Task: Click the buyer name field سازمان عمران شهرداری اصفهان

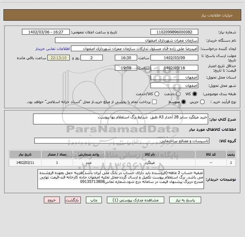Action: (127, 40)
